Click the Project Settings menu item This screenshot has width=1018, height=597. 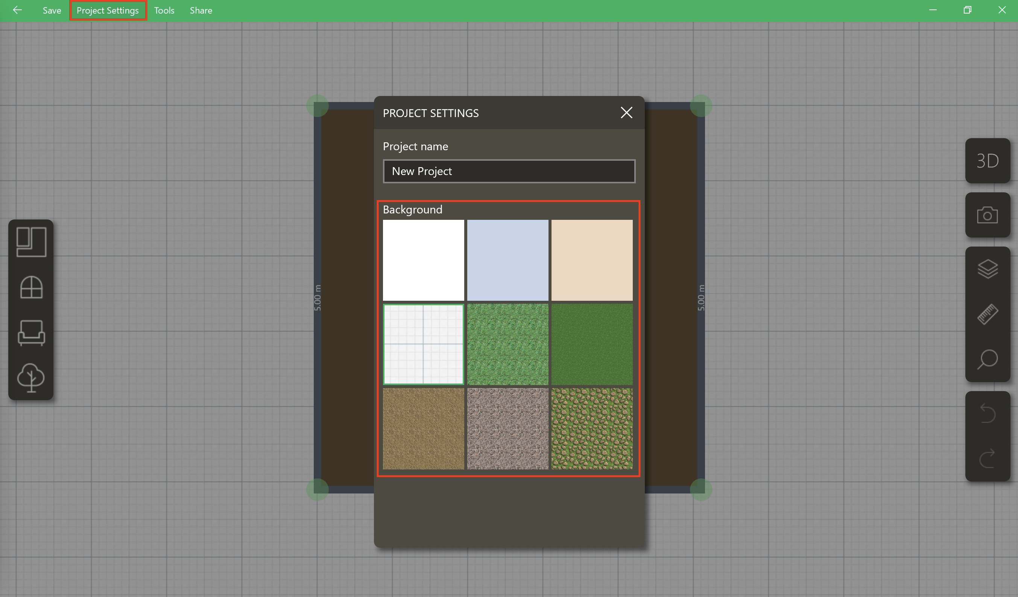point(108,11)
